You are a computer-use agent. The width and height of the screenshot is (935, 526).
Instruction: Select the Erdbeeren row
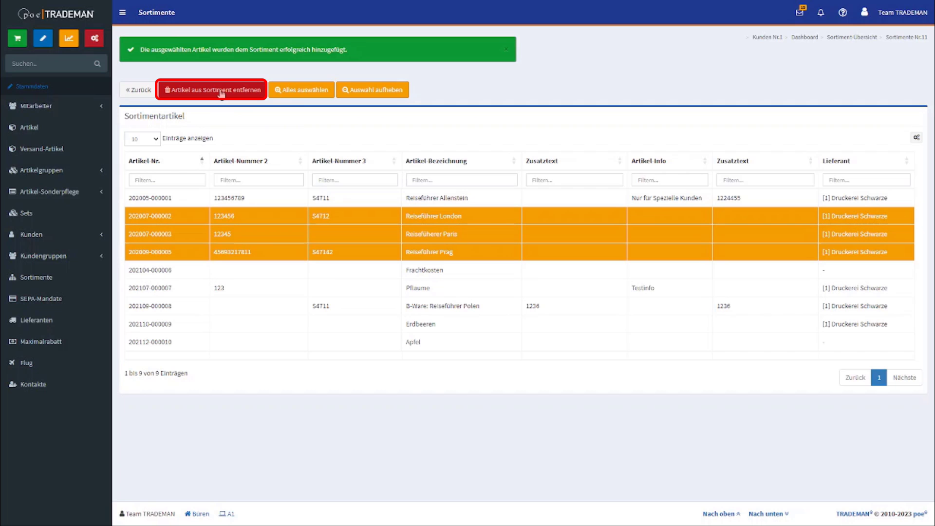click(x=519, y=324)
